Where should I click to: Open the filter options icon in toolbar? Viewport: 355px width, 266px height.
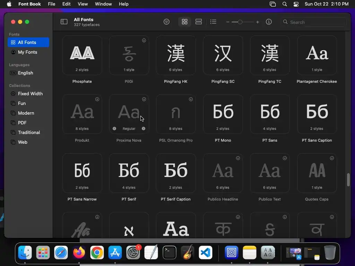(166, 22)
